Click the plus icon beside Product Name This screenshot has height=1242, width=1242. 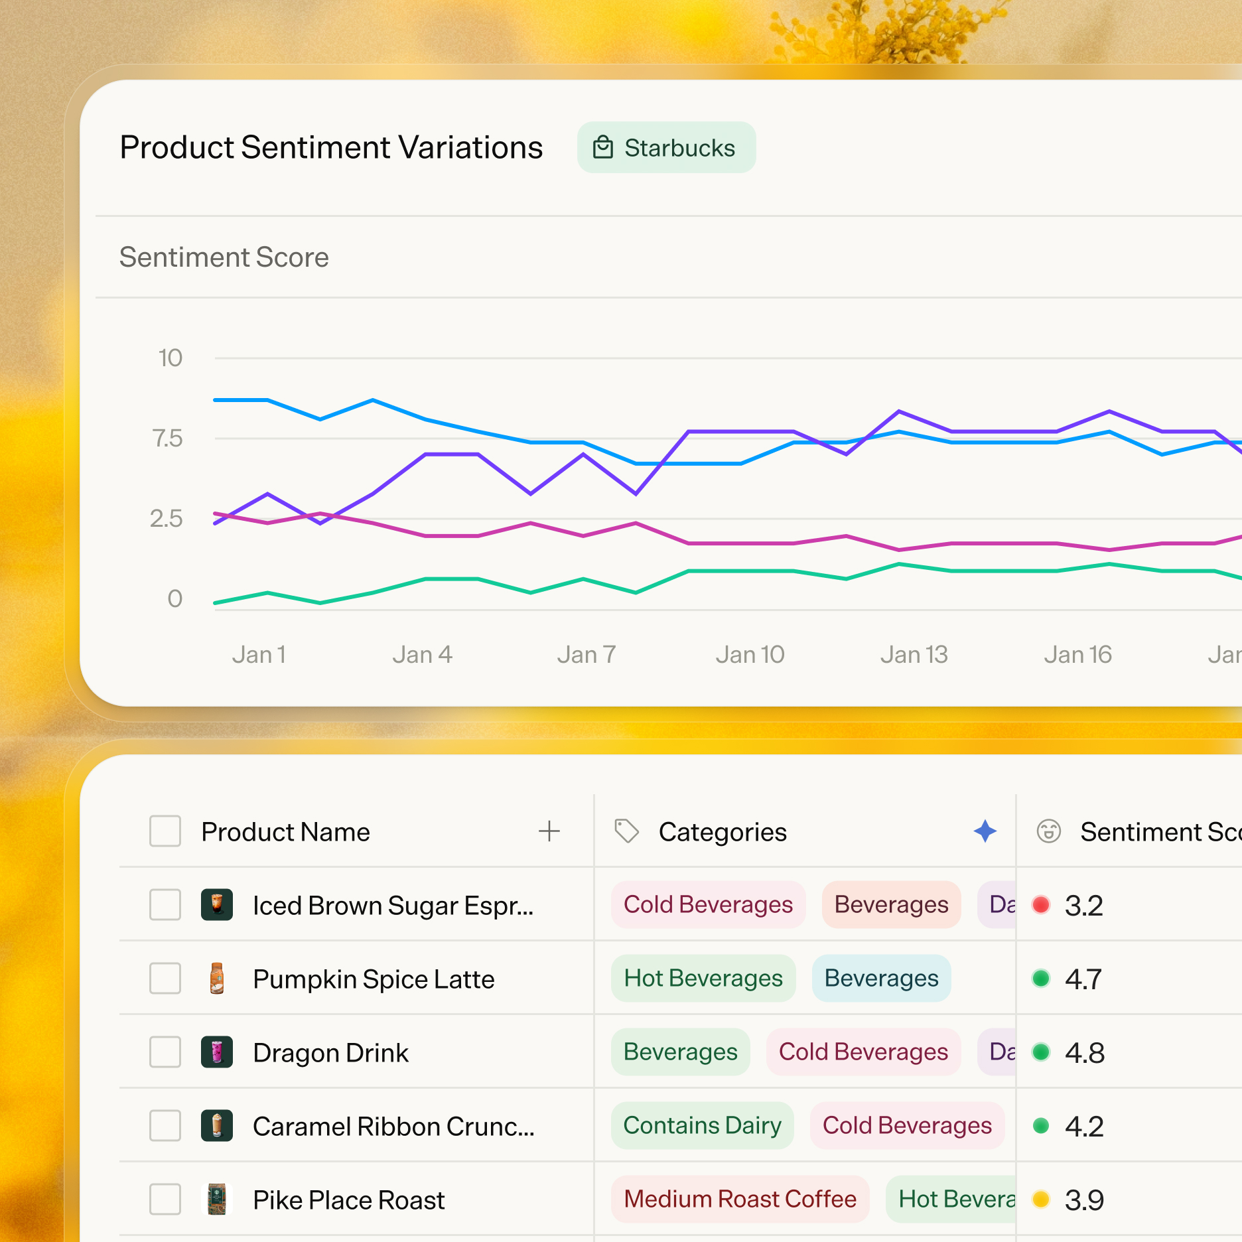tap(549, 831)
